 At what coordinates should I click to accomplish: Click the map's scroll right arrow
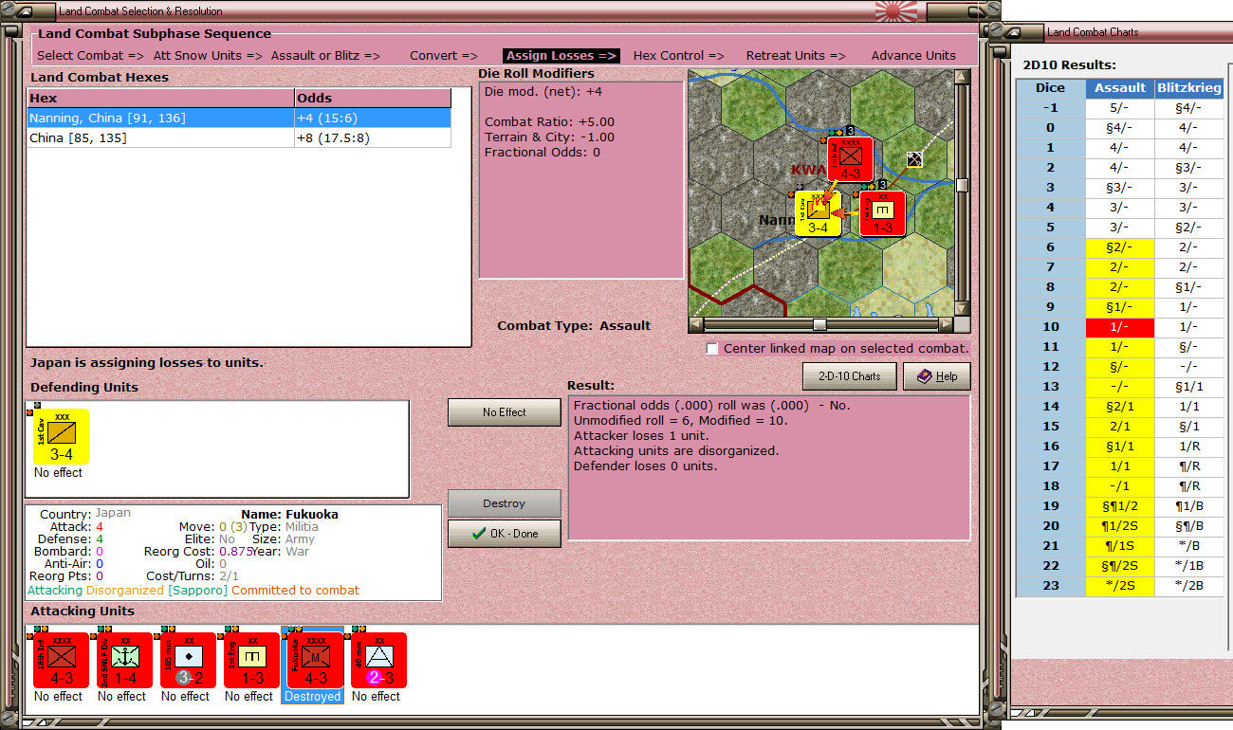pyautogui.click(x=947, y=324)
